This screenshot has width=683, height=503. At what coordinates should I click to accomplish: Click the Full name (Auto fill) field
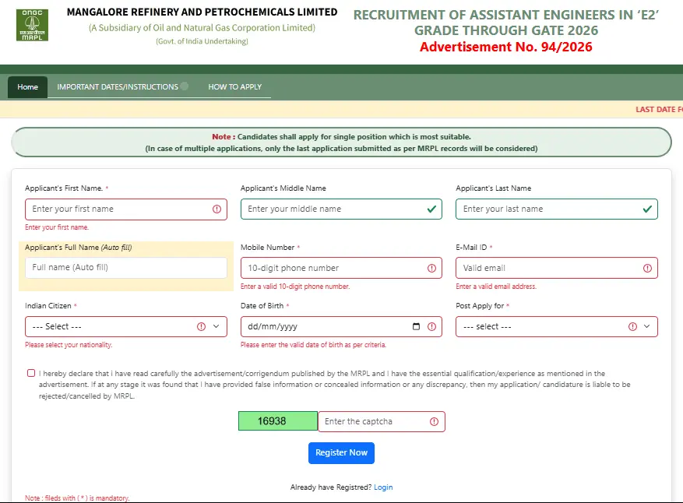point(126,267)
